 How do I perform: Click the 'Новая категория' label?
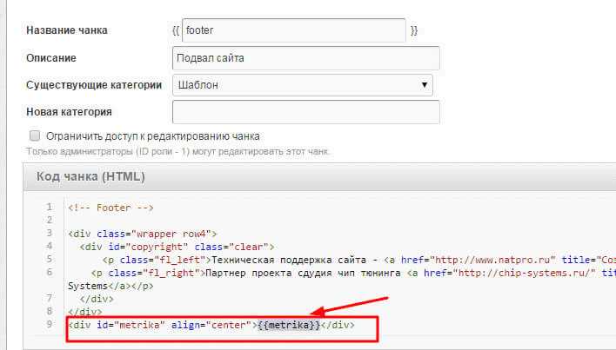click(x=69, y=112)
